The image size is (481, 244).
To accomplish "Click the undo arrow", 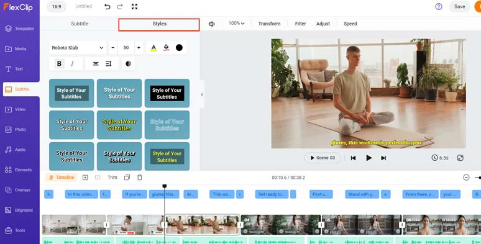I will click(x=107, y=6).
